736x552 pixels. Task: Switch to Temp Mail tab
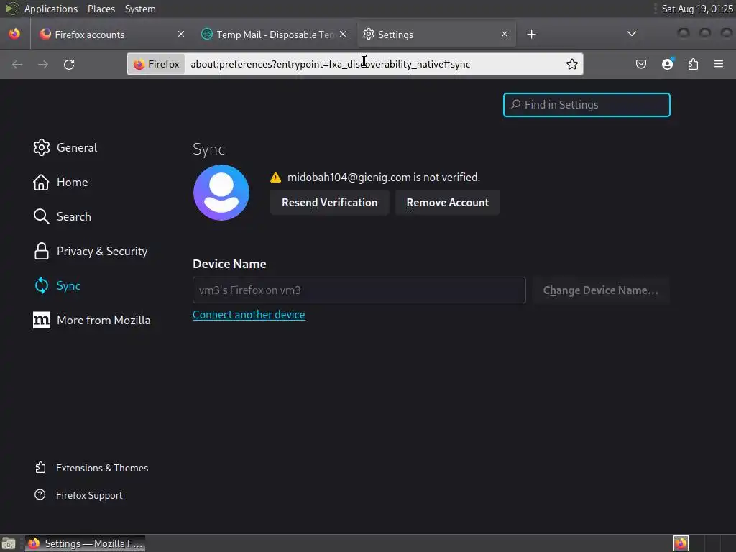coord(275,34)
